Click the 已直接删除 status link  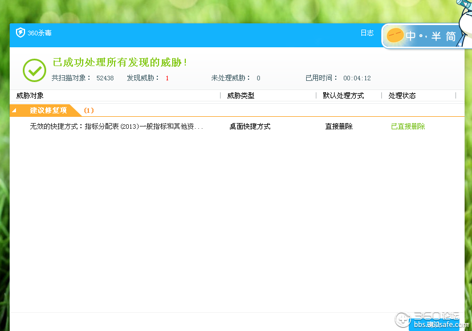(408, 126)
